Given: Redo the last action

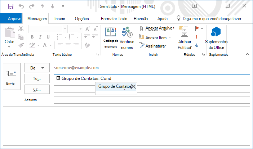Looking at the screenshot, I should [x=32, y=6].
